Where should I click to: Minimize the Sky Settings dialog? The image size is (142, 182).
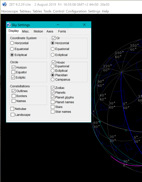[58, 25]
